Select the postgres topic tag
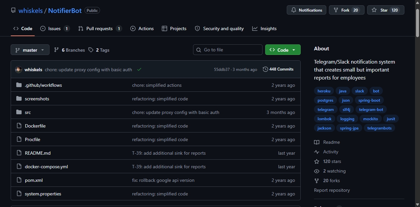This screenshot has height=207, width=420. coord(325,100)
